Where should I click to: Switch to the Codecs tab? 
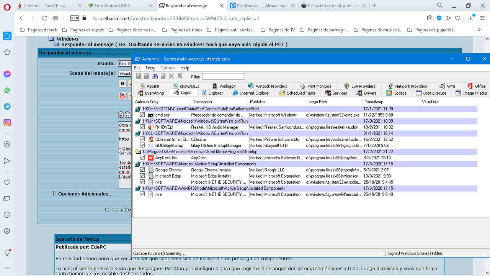pyautogui.click(x=396, y=93)
